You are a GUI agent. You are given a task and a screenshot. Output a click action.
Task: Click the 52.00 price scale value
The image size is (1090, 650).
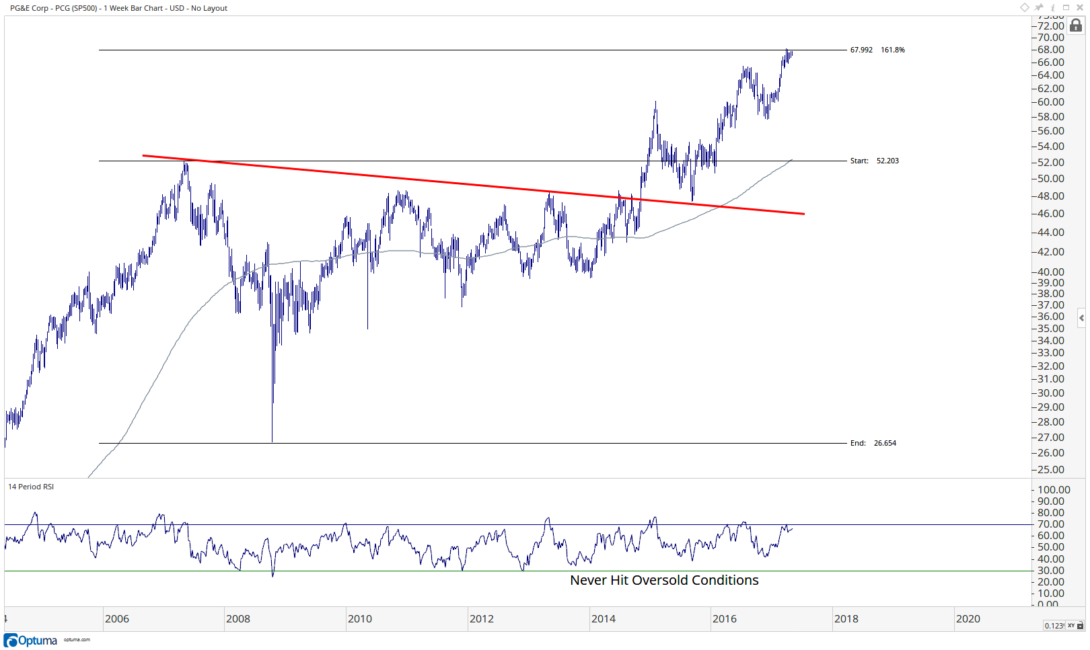pyautogui.click(x=1051, y=163)
